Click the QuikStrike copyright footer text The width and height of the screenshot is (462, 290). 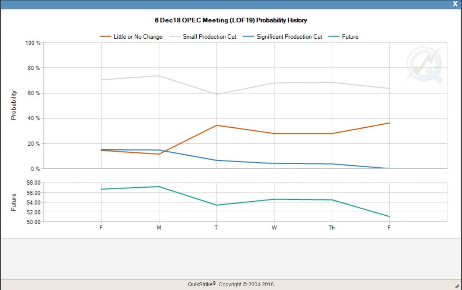(231, 284)
